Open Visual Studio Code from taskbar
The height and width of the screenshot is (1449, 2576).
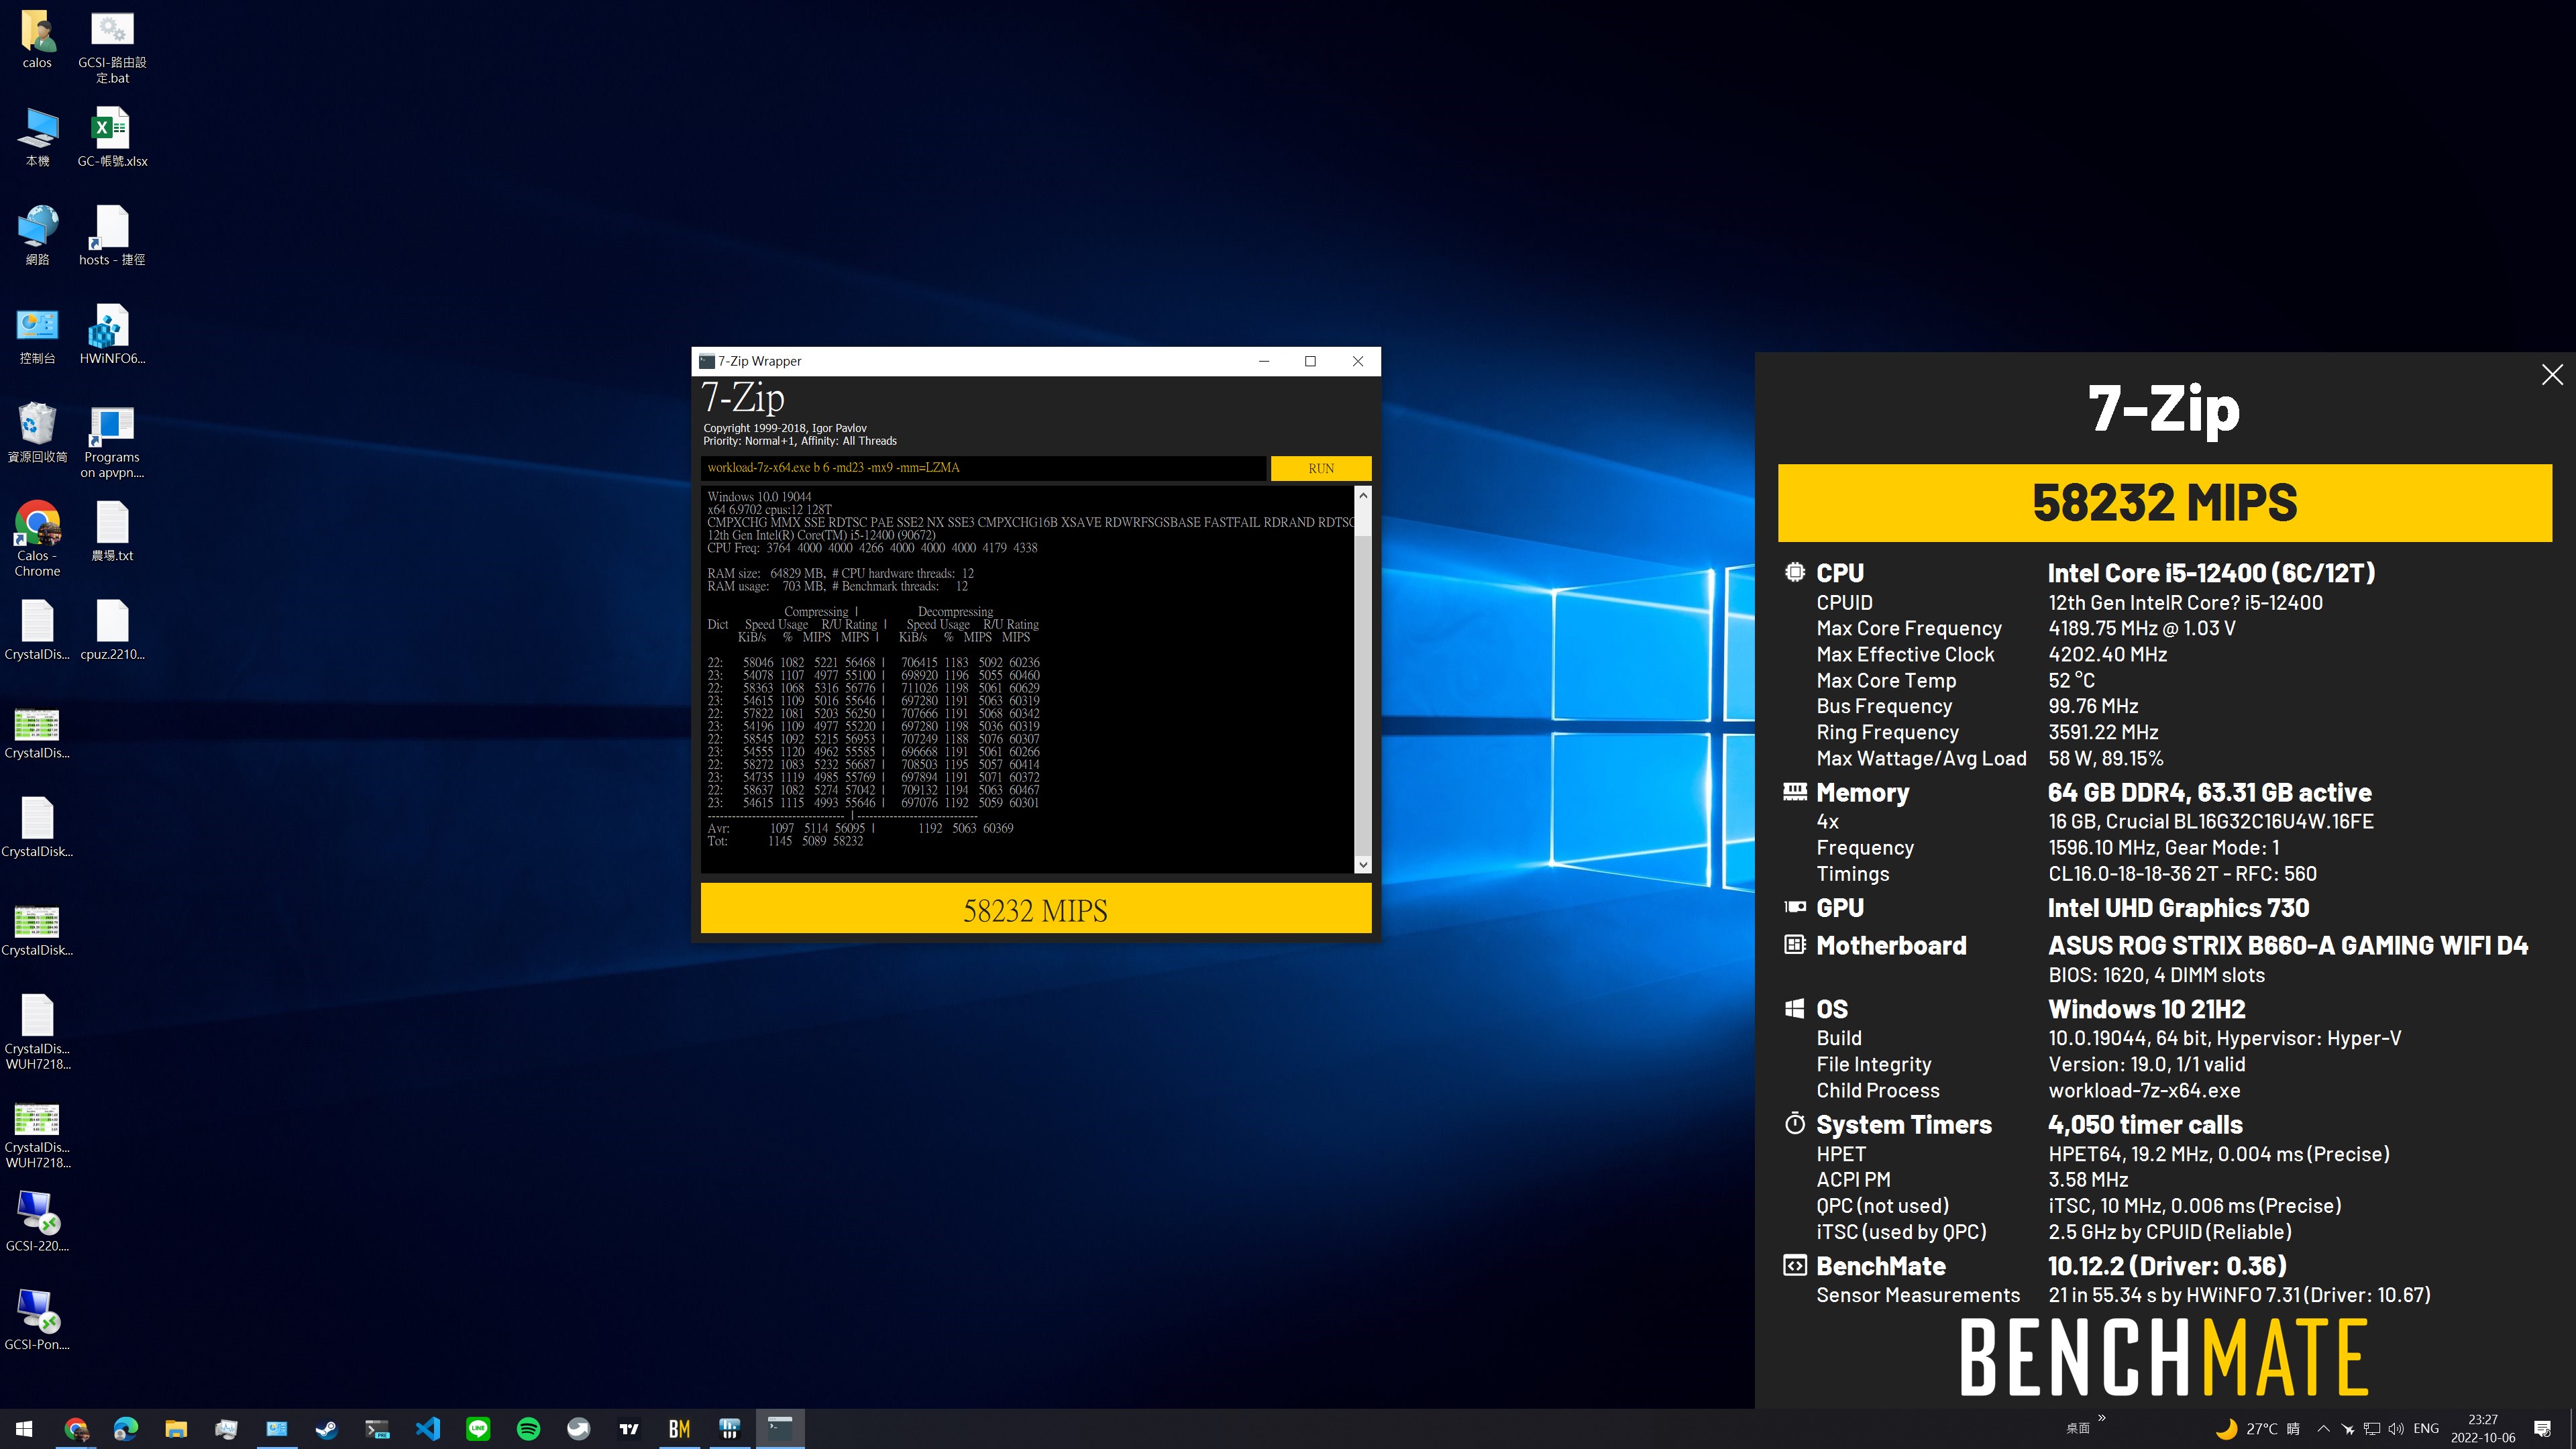[428, 1428]
